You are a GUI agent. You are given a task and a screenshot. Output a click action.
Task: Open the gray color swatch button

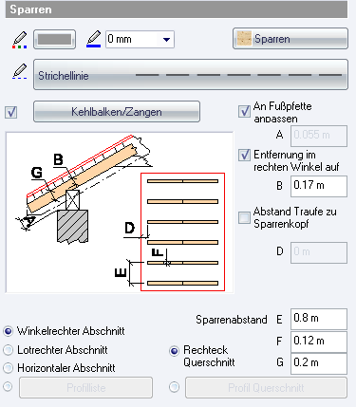point(54,39)
